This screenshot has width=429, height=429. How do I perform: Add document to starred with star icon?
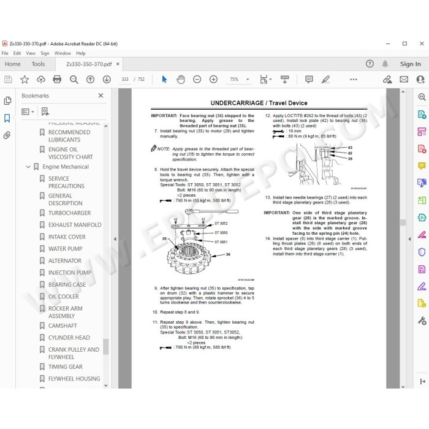[x=25, y=79]
